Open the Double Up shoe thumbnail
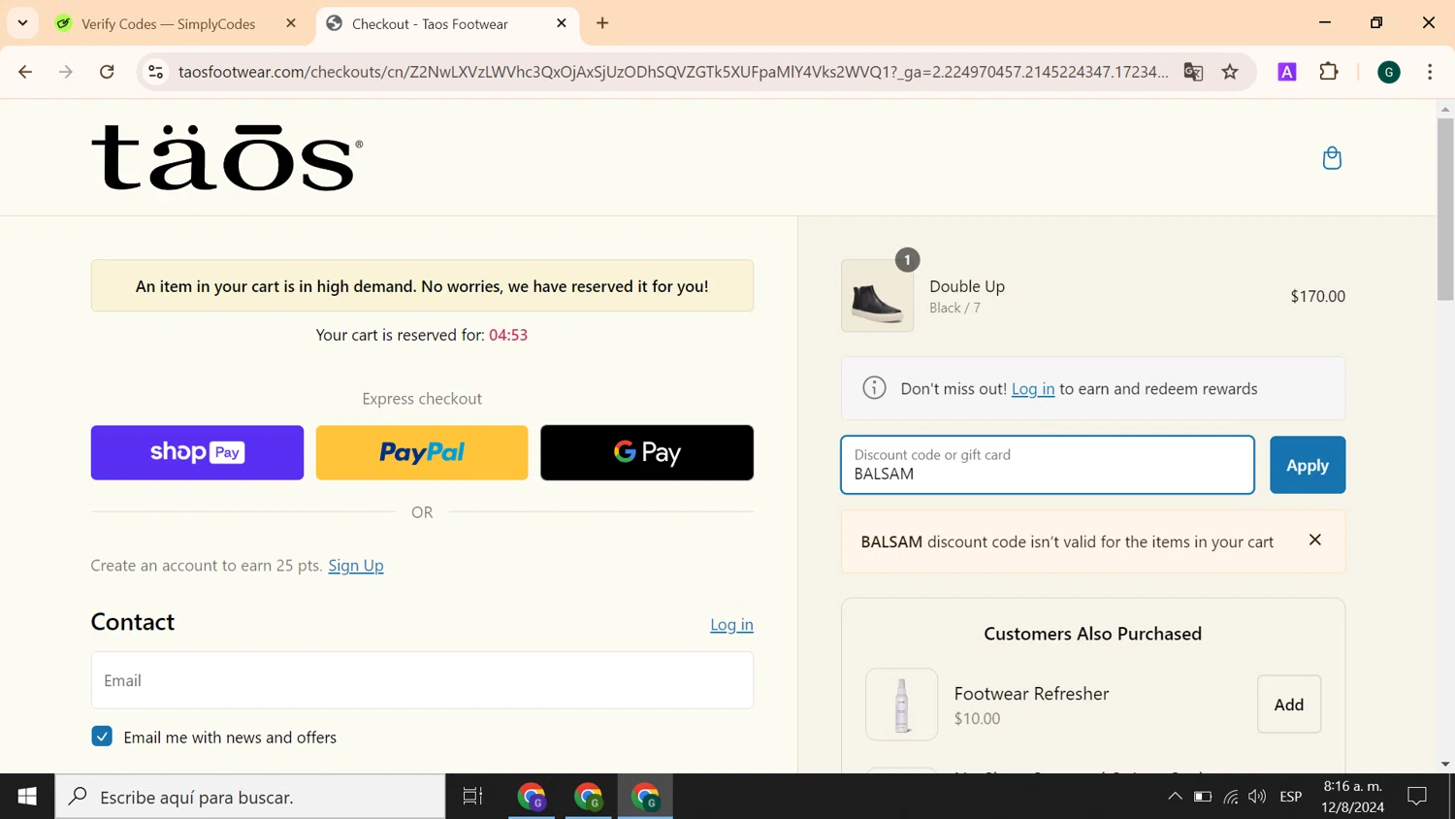This screenshot has width=1455, height=819. (x=877, y=296)
